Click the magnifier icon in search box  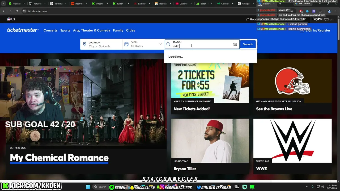point(168,44)
